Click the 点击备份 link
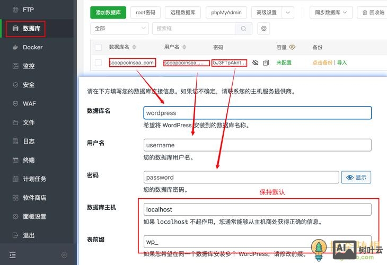 tap(322, 63)
